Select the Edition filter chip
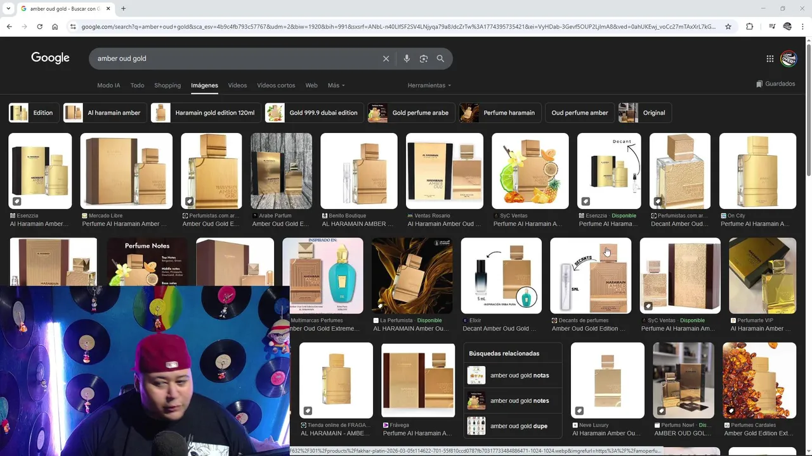The width and height of the screenshot is (812, 456). 34,113
